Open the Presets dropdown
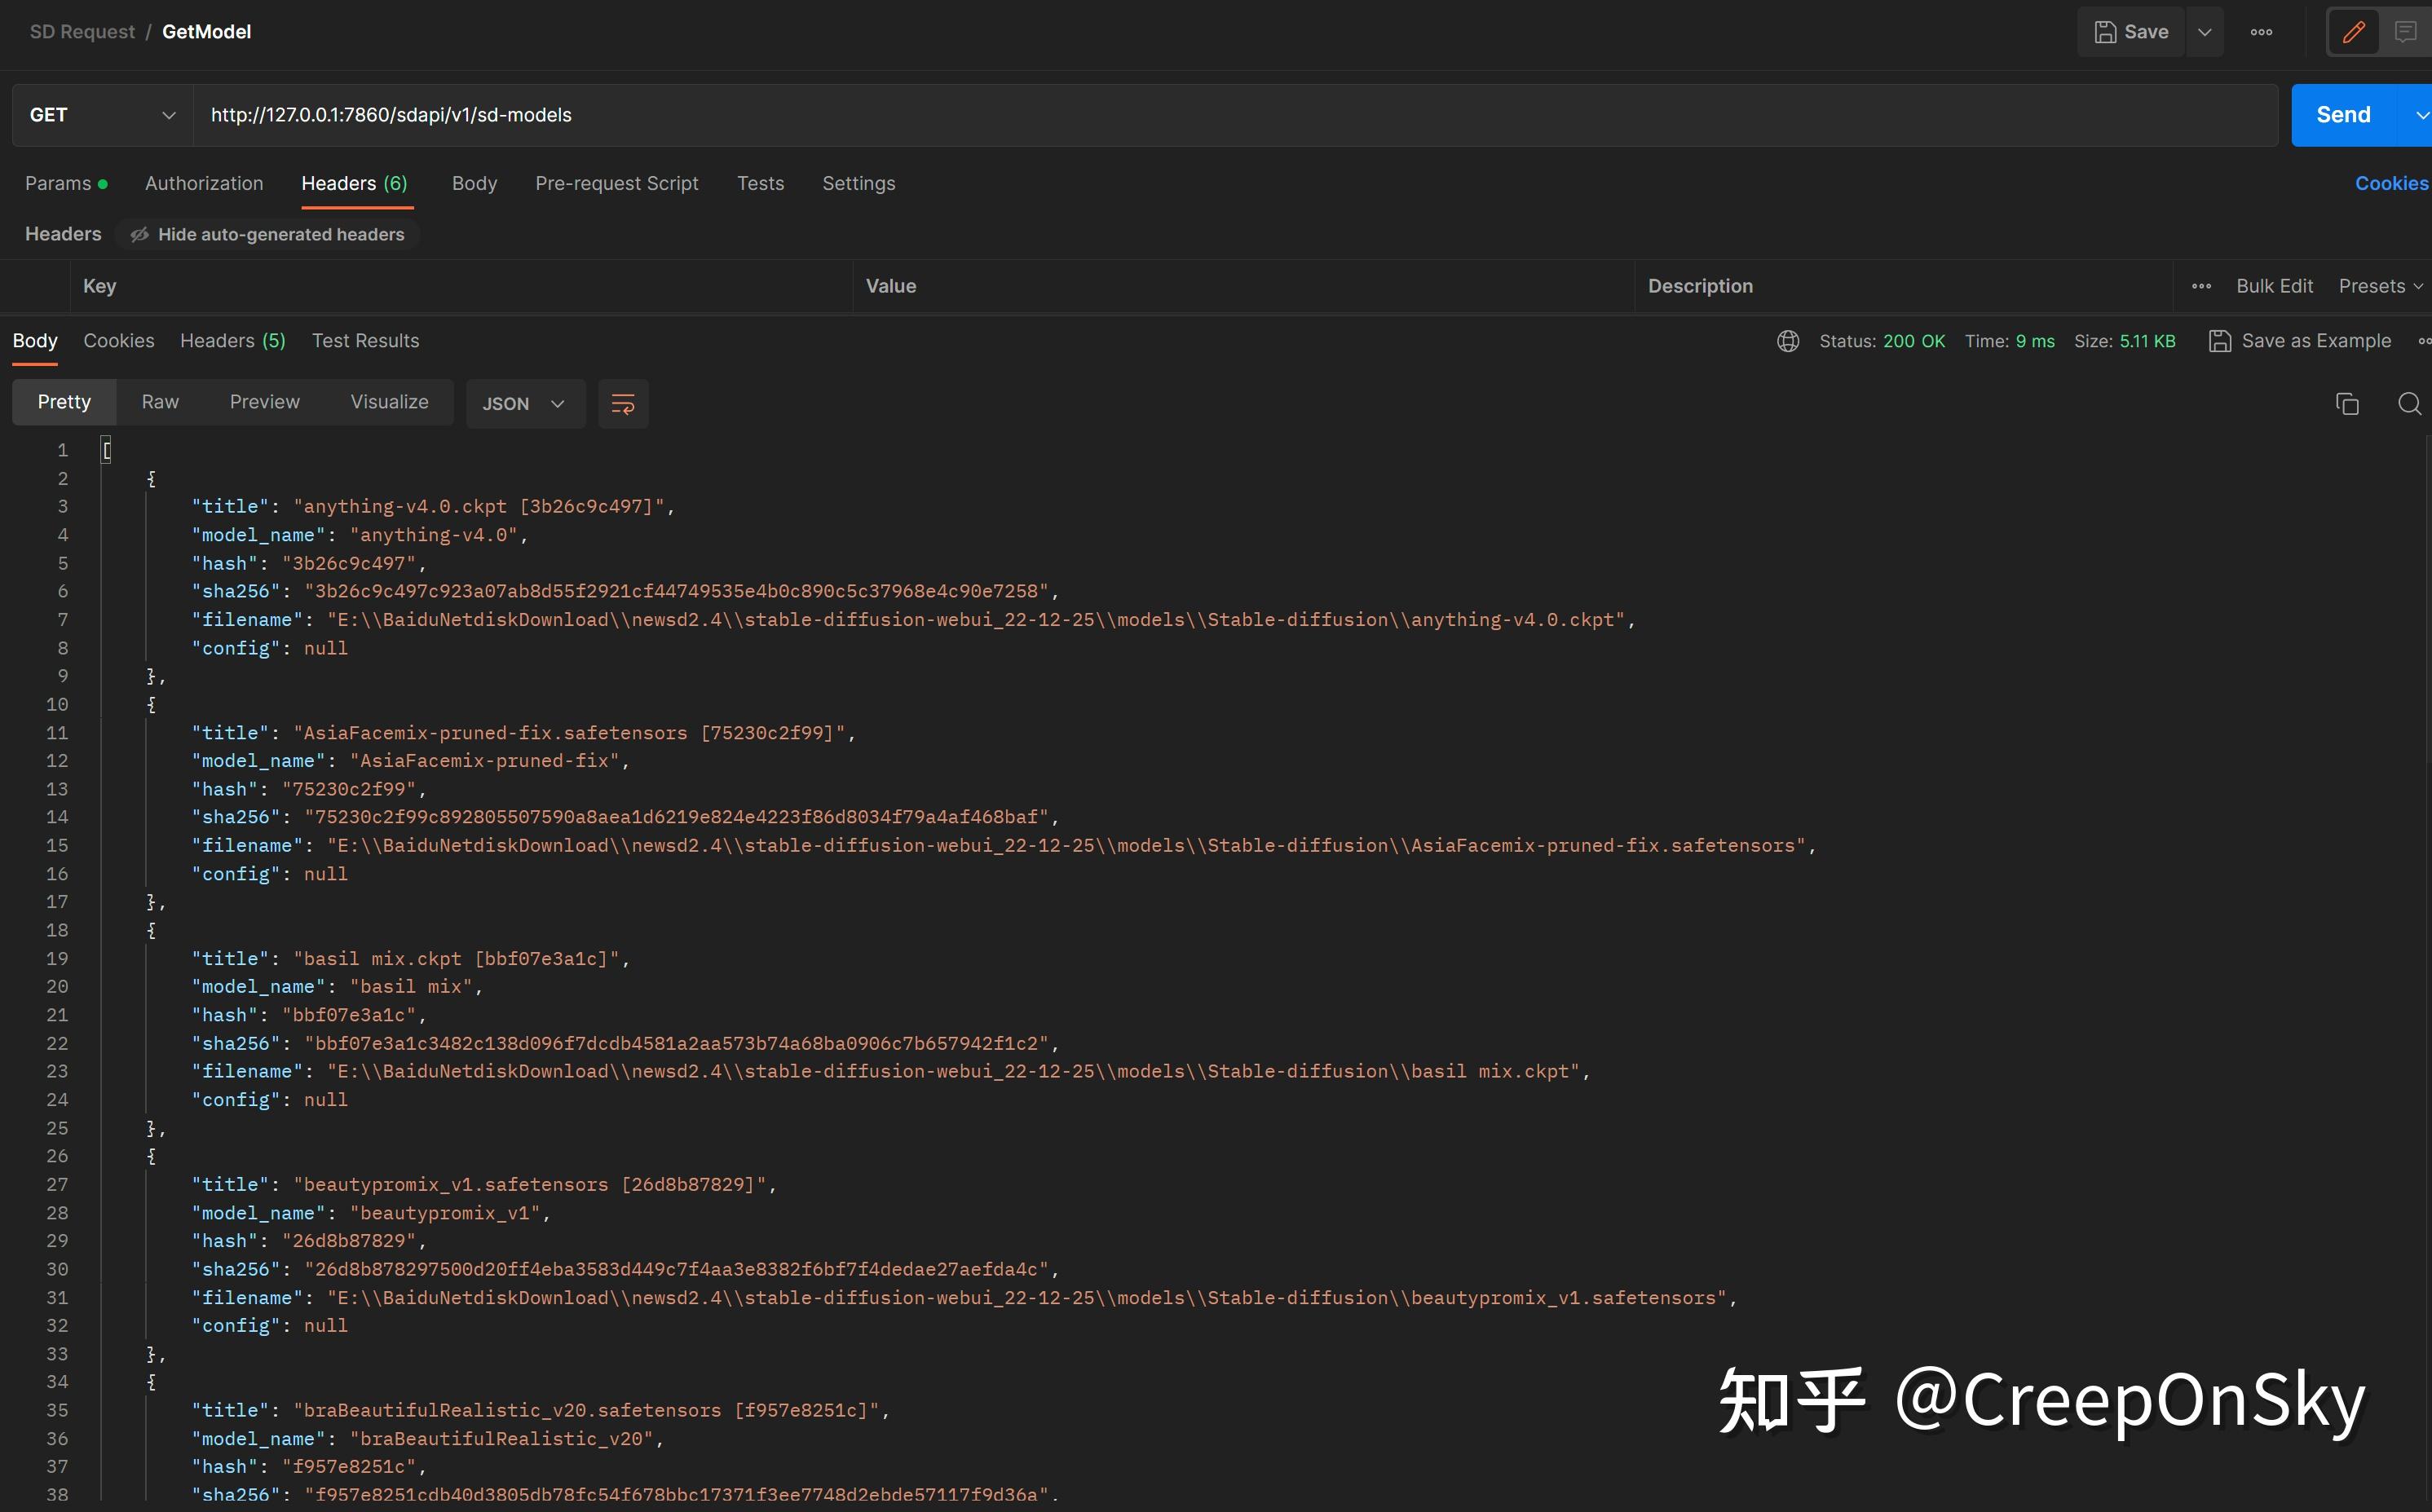The height and width of the screenshot is (1512, 2432). tap(2379, 286)
